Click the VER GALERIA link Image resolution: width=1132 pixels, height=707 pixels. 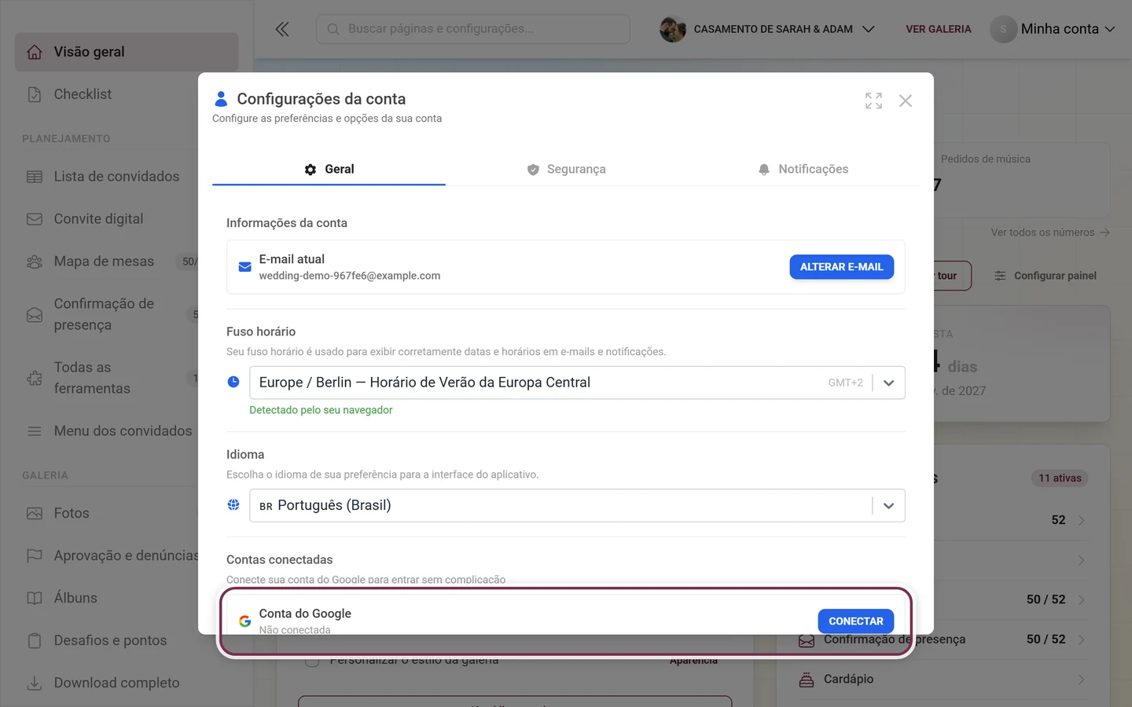point(939,29)
